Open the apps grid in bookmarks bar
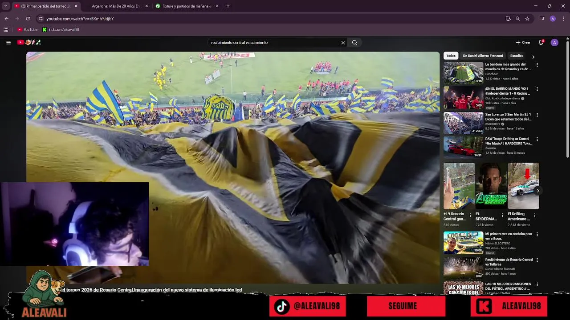This screenshot has width=570, height=320. [6, 30]
